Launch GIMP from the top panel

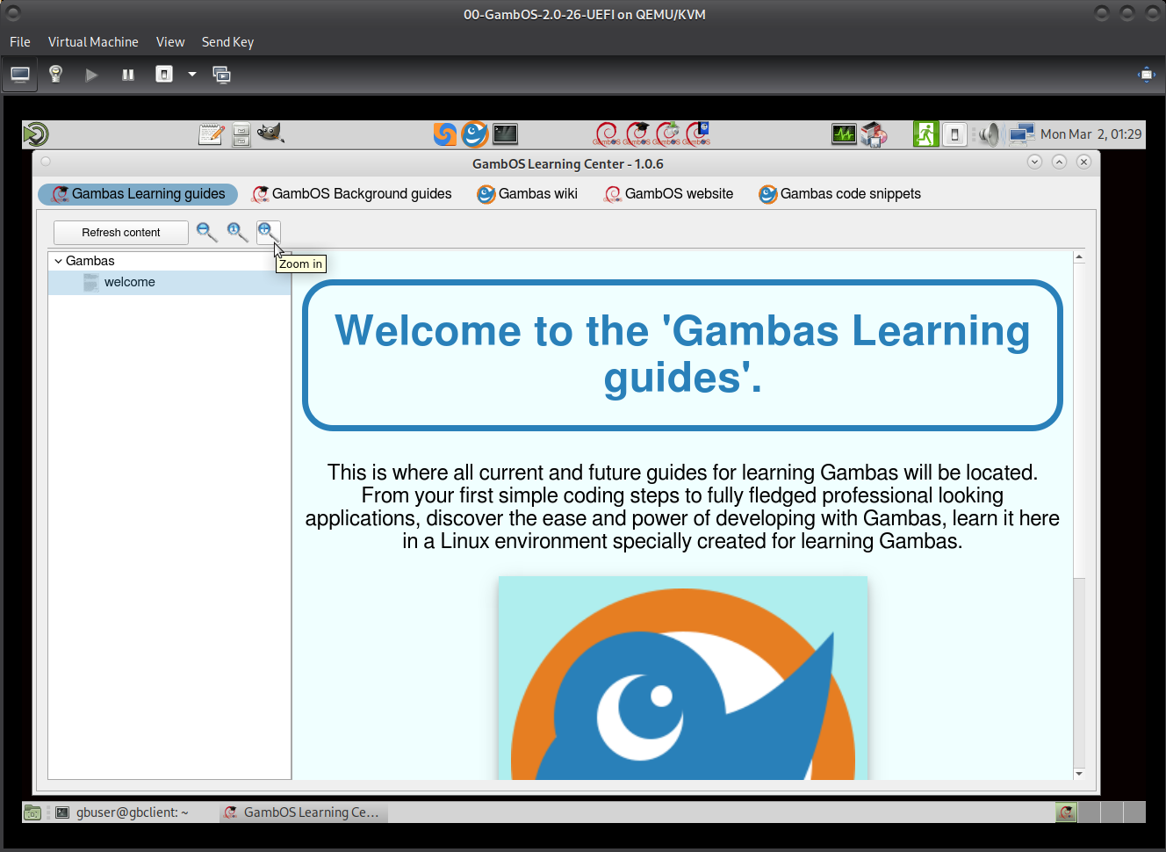point(270,134)
